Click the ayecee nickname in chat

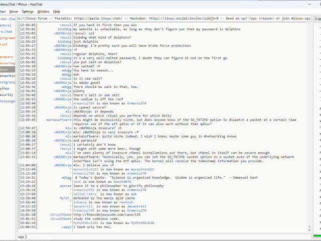[x=66, y=186]
